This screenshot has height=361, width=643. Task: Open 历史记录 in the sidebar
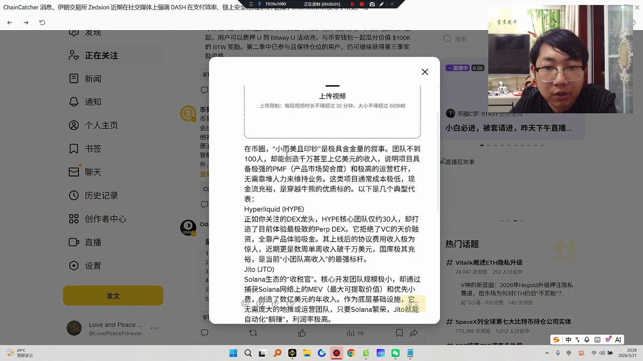click(x=113, y=196)
